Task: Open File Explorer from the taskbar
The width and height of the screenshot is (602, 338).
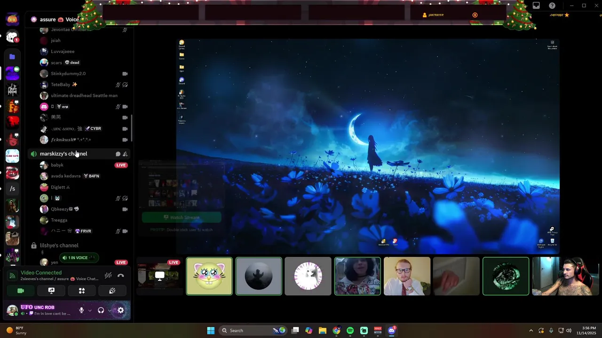Action: pyautogui.click(x=322, y=330)
